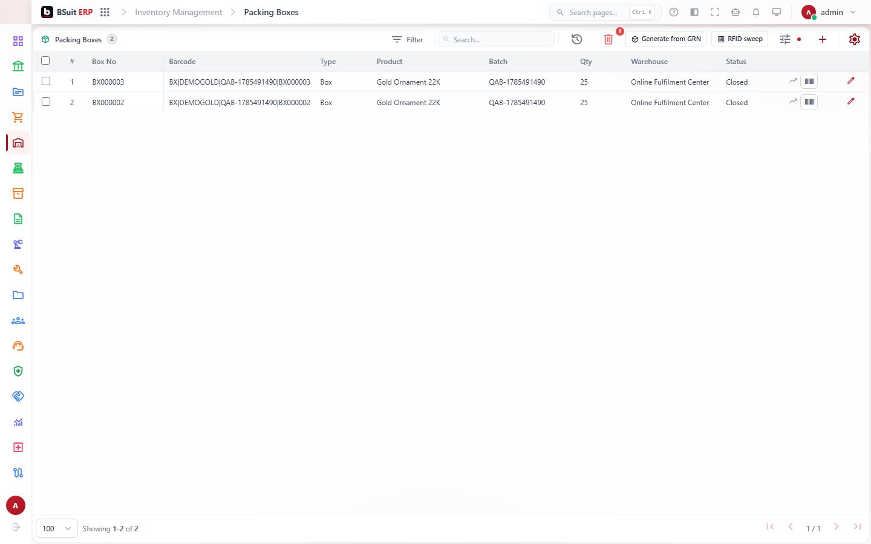Open the dashboard grid icon in sidebar
This screenshot has height=544, width=871.
[x=18, y=41]
